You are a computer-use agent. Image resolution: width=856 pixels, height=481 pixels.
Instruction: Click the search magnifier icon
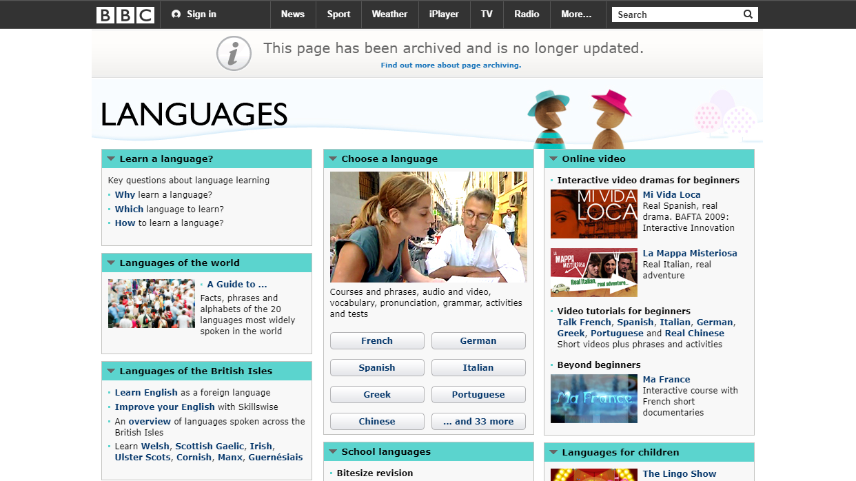tap(748, 14)
